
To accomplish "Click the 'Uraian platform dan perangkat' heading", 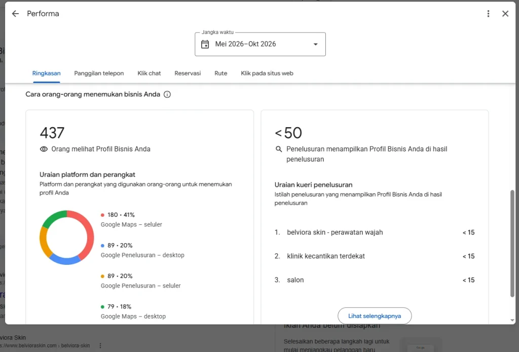I will [x=87, y=174].
